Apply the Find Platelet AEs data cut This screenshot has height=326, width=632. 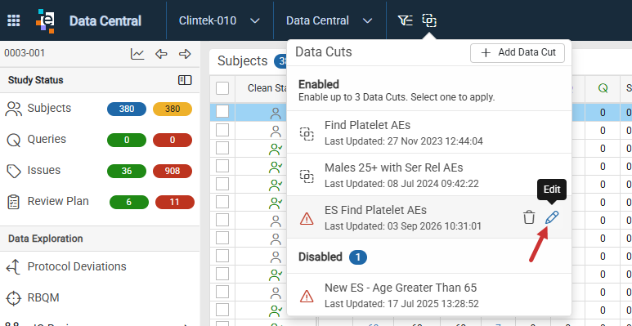tap(429, 132)
